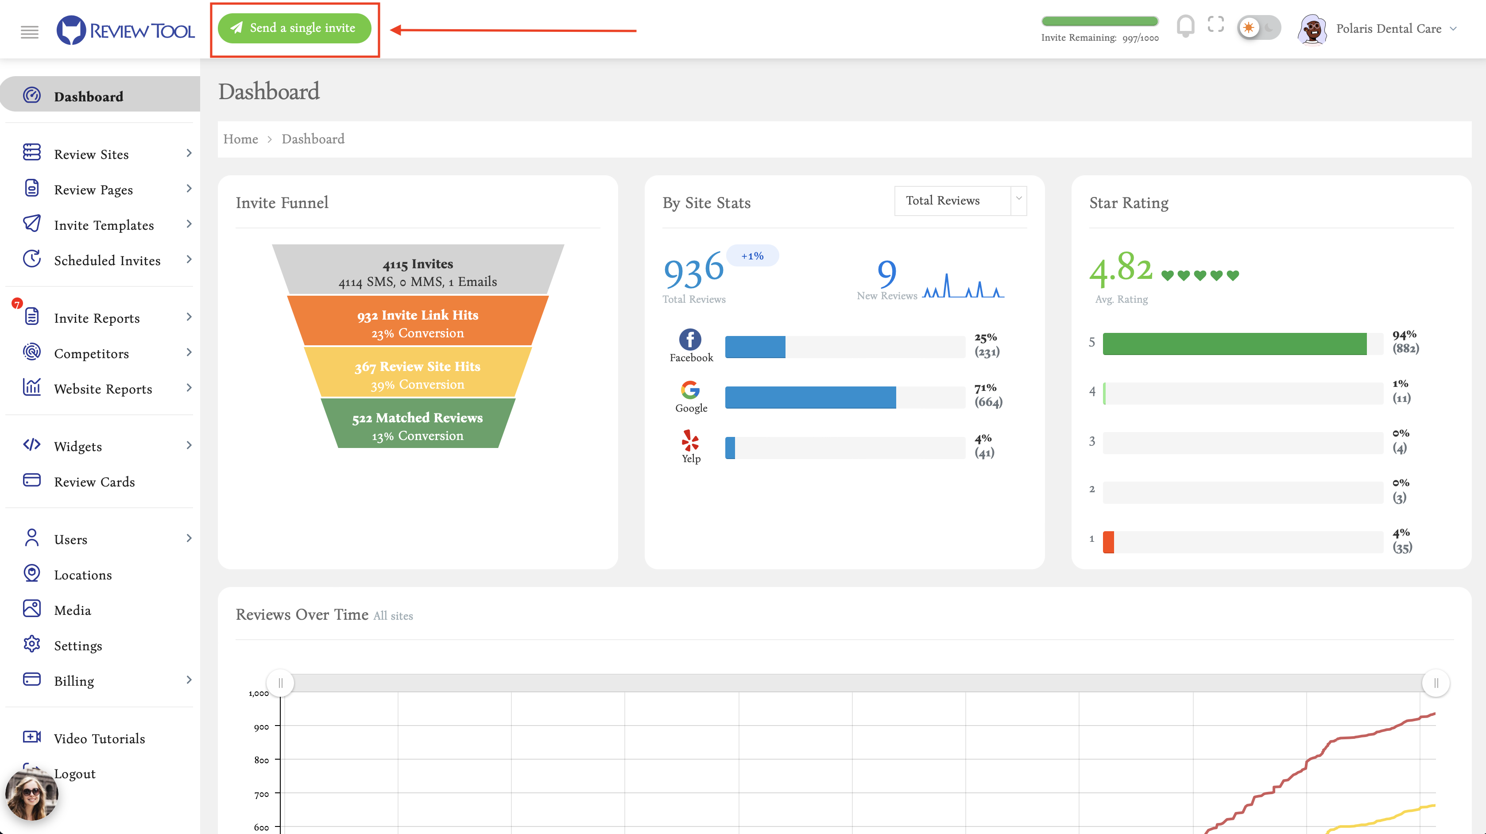Open Settings via the gear icon

click(32, 644)
